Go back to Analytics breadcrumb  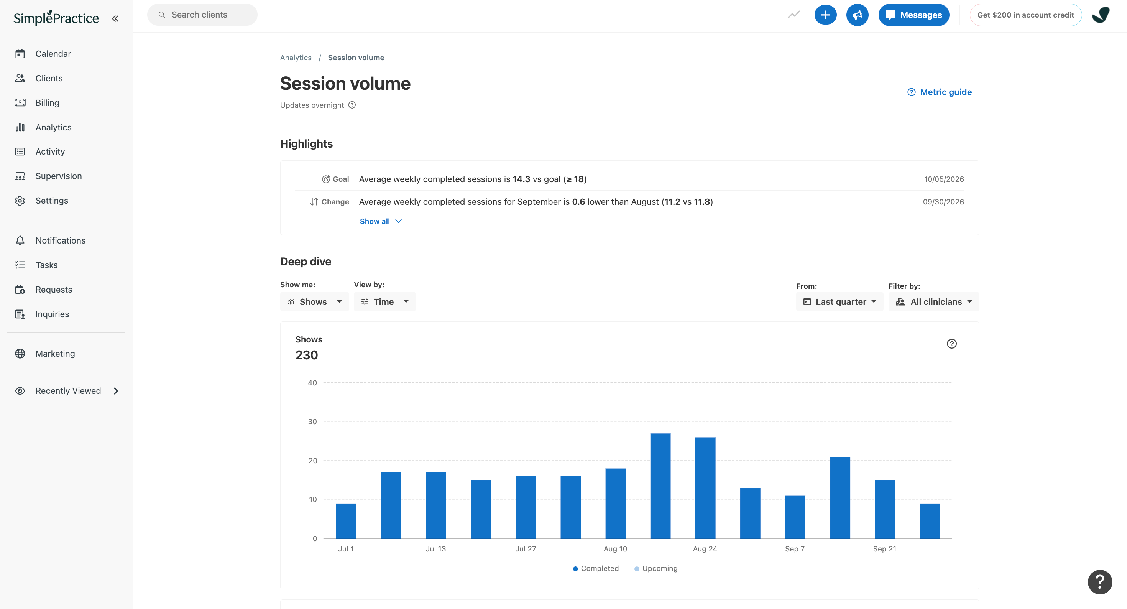(296, 58)
